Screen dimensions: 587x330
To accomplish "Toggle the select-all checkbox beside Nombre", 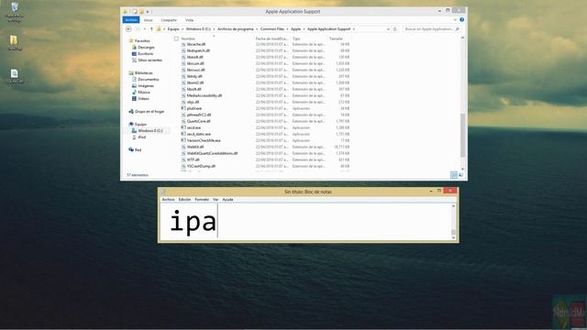I will click(176, 38).
